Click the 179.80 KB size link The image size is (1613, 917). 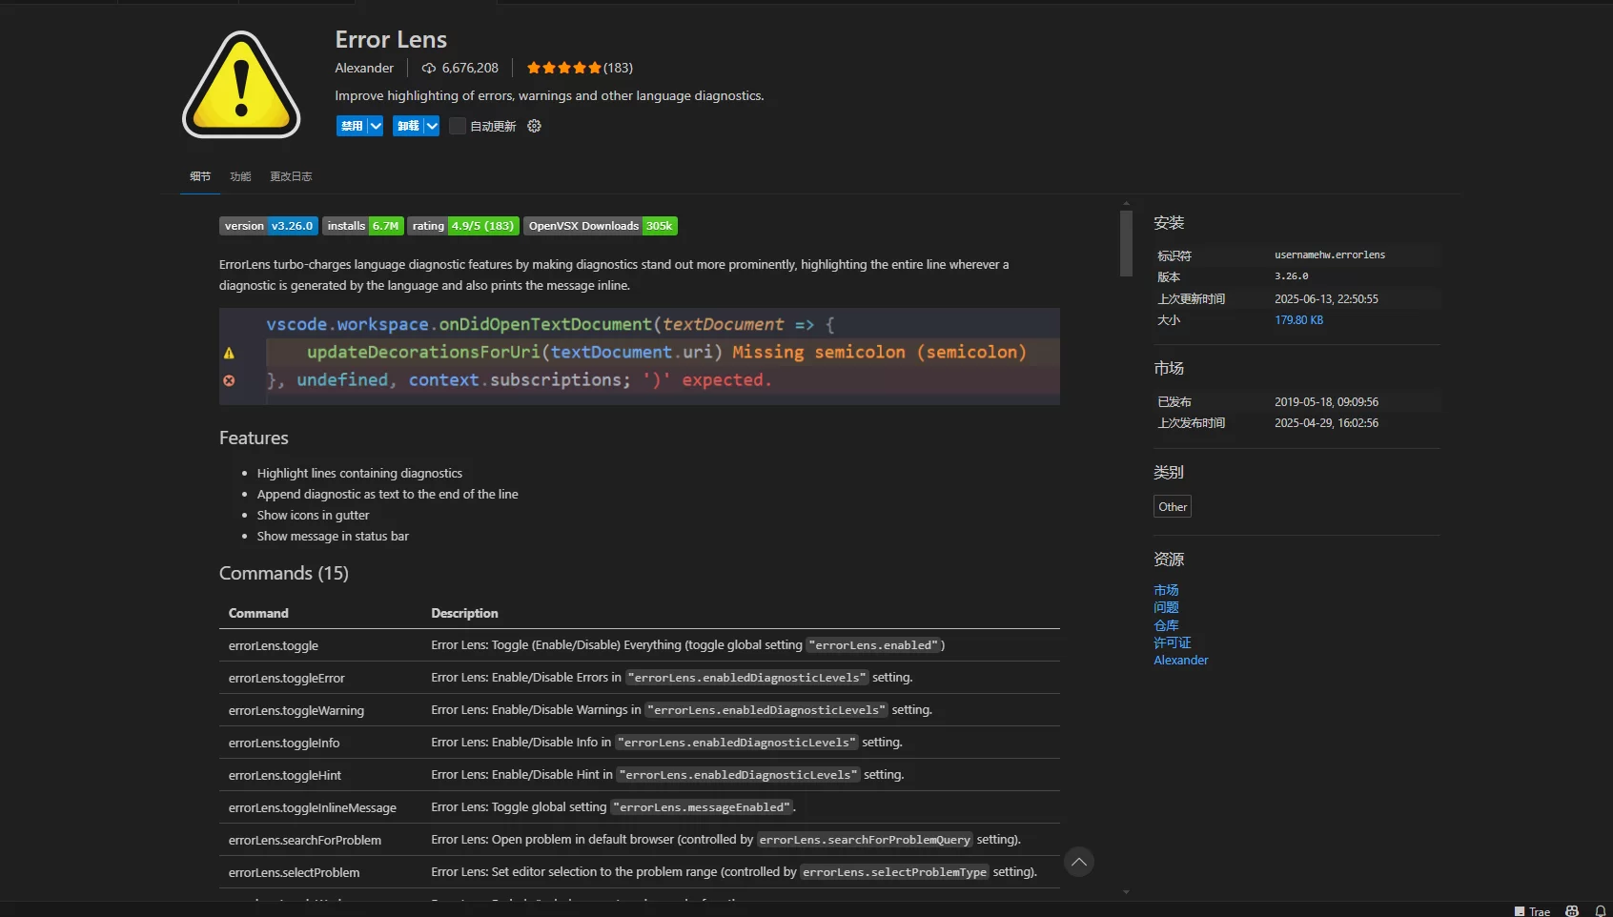[1298, 320]
